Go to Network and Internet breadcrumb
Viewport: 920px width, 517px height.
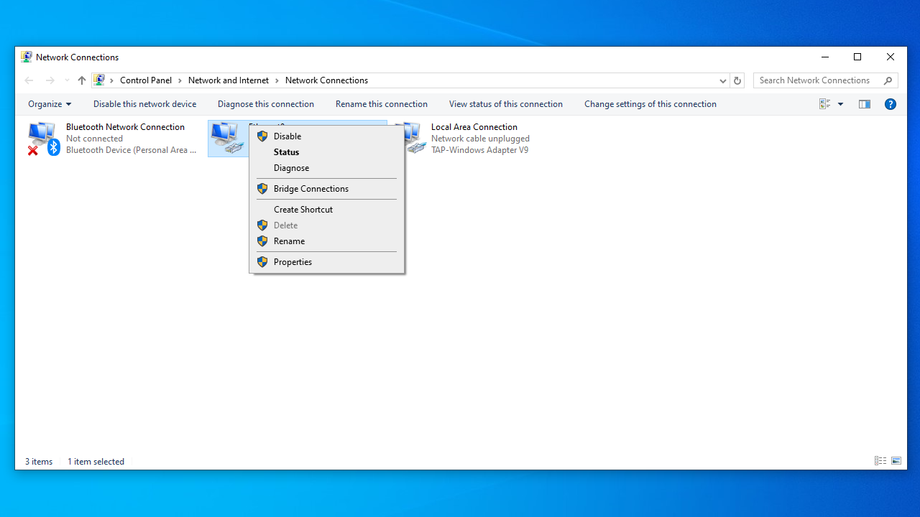(x=228, y=80)
